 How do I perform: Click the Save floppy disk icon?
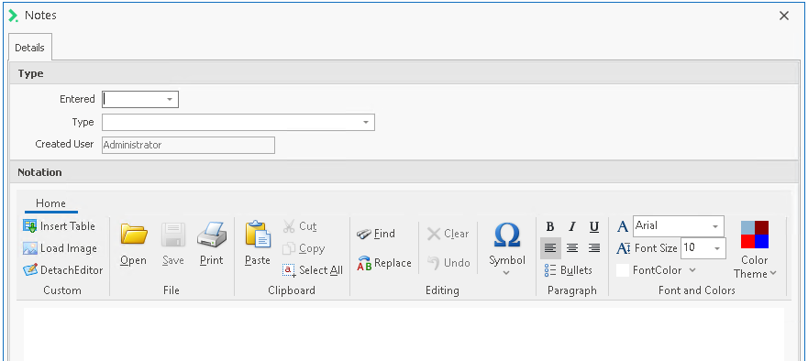(x=173, y=234)
